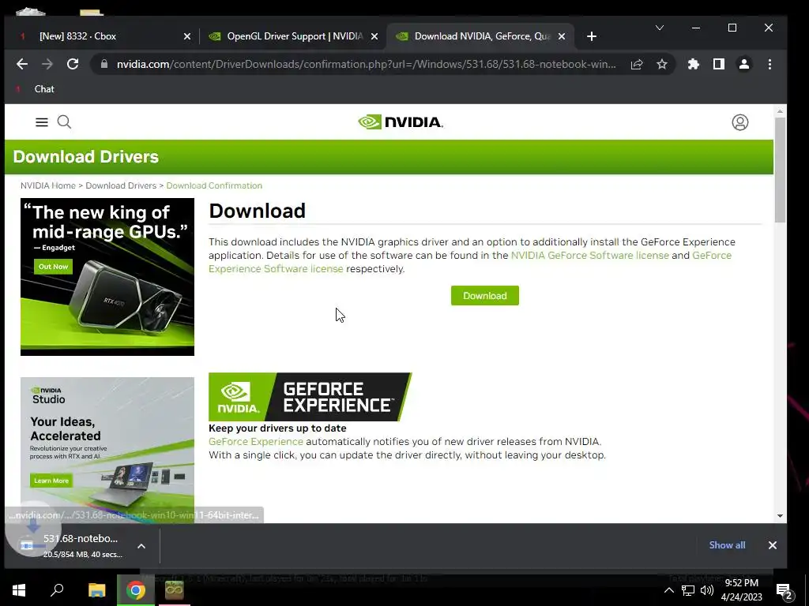
Task: Click the scrollbar down arrow
Action: (780, 516)
